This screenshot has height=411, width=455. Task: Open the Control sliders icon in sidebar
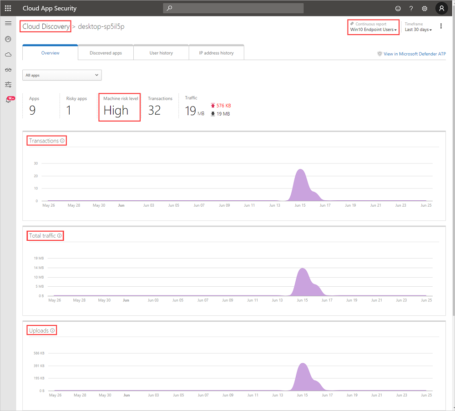(8, 85)
